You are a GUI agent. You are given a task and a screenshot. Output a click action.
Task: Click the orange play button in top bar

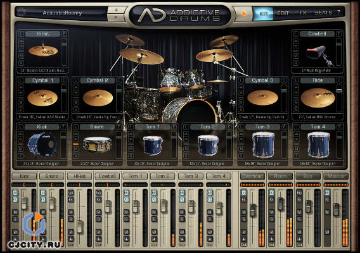click(243, 13)
